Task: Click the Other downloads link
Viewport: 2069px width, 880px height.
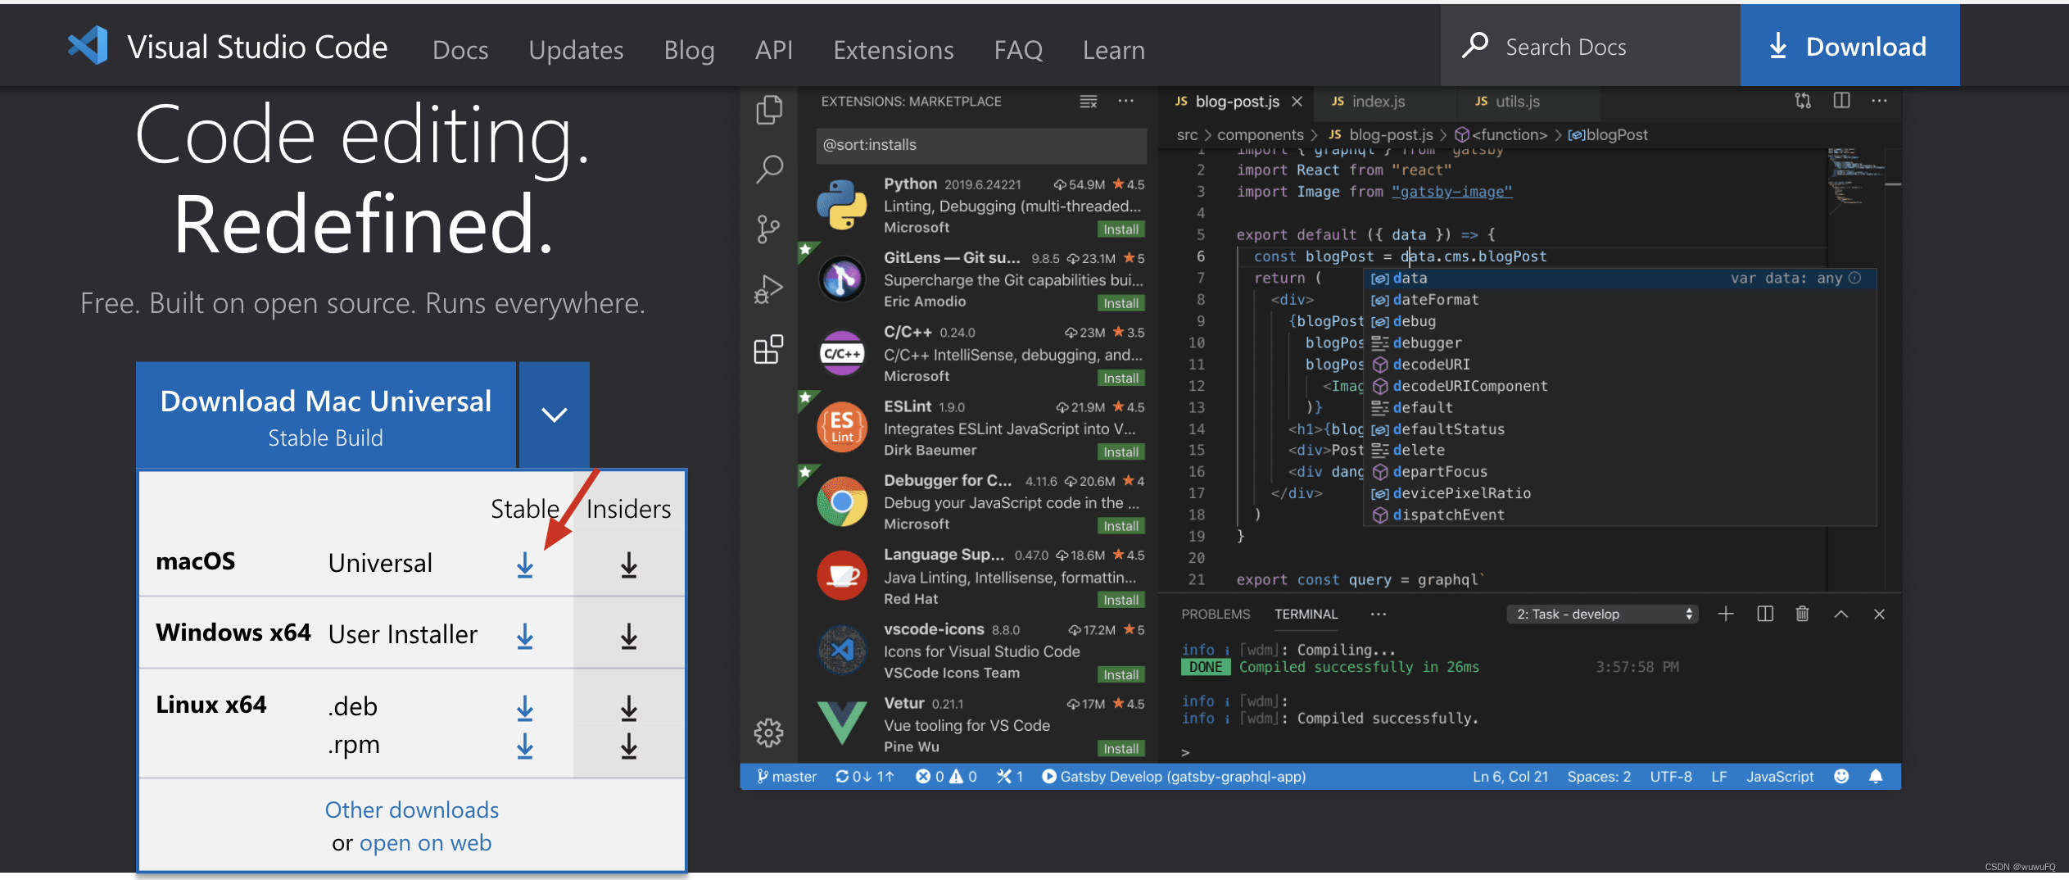Action: [412, 810]
